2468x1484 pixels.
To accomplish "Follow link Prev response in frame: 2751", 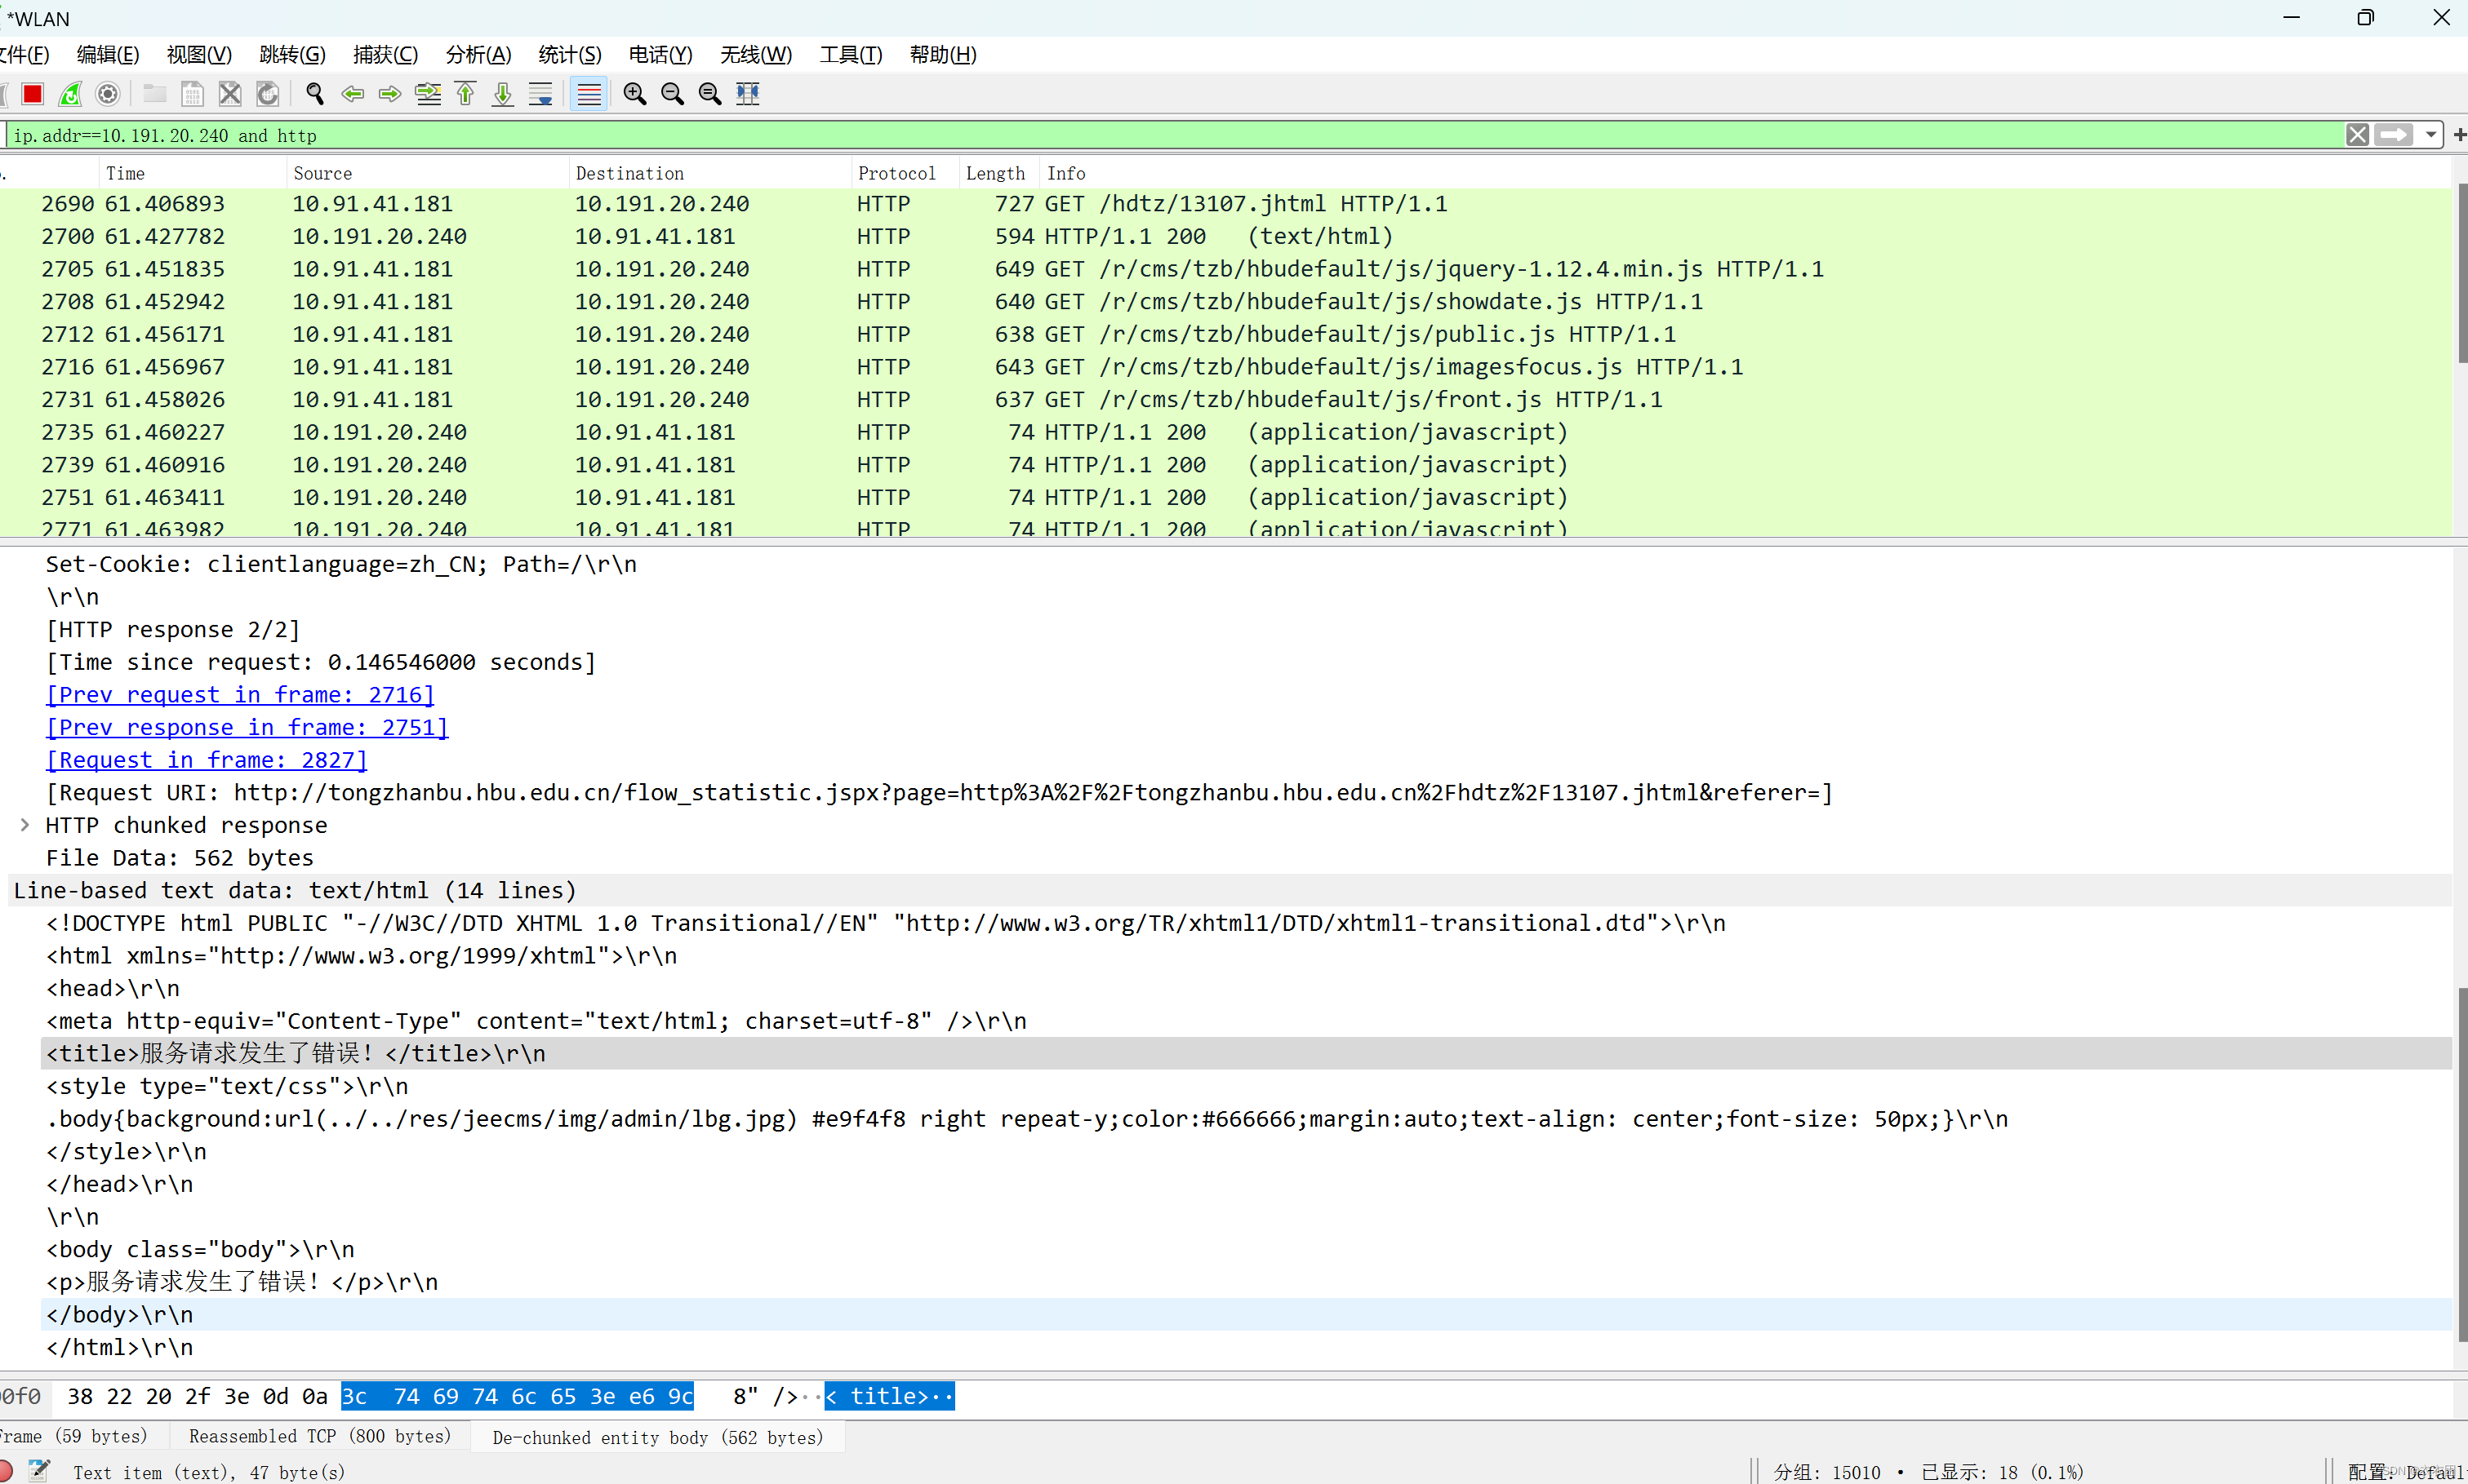I will pyautogui.click(x=247, y=727).
